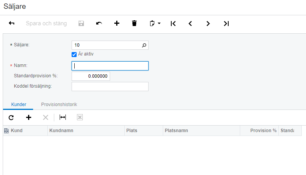Click the Namn input field
Image resolution: width=306 pixels, height=175 pixels.
pyautogui.click(x=110, y=66)
